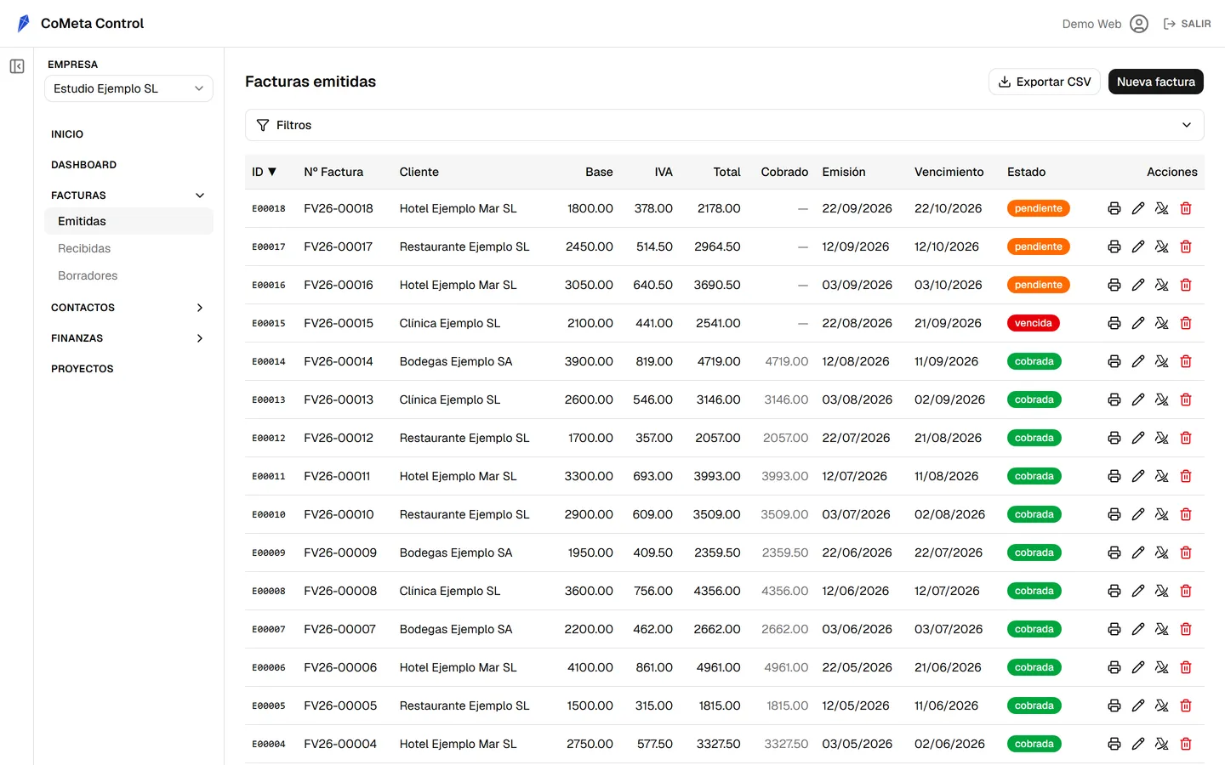
Task: Print invoice FV26-00005
Action: (1114, 705)
